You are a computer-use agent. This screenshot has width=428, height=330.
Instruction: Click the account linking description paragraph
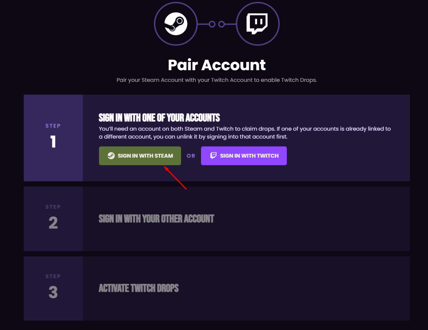tap(245, 133)
